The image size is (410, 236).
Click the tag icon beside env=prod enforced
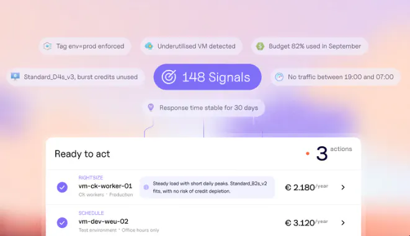click(48, 46)
